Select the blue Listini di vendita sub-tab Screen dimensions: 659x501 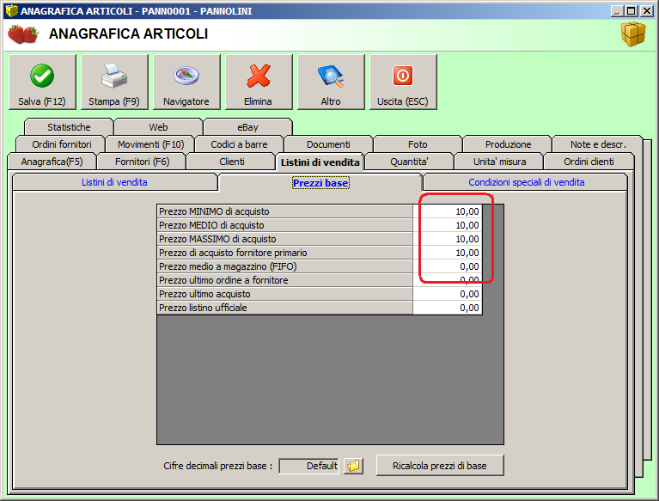(114, 182)
